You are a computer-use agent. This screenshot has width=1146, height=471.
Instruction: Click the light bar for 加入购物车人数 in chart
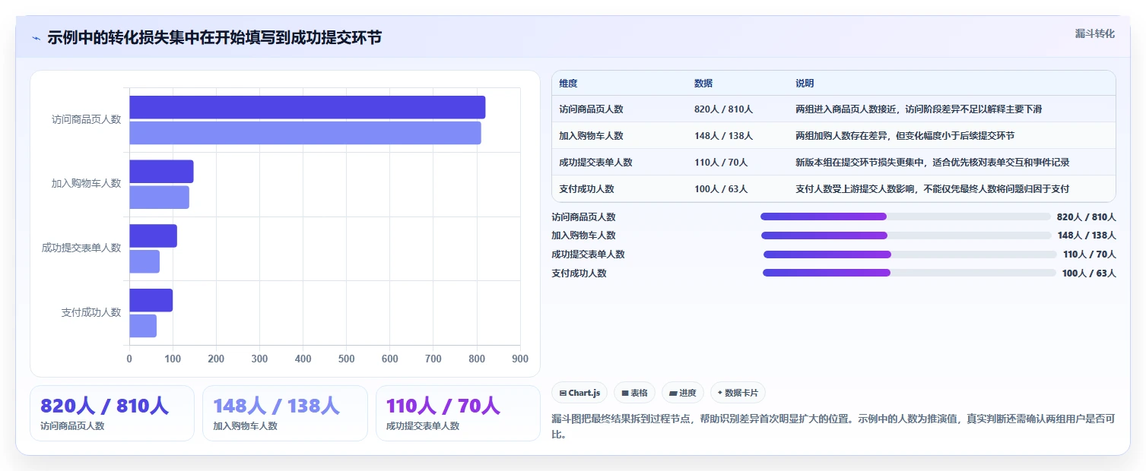[x=159, y=198]
